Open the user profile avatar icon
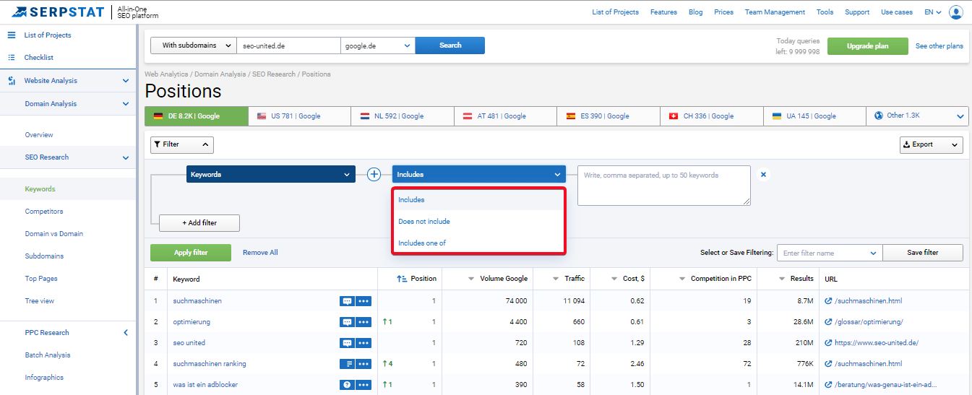972x395 pixels. pyautogui.click(x=956, y=12)
